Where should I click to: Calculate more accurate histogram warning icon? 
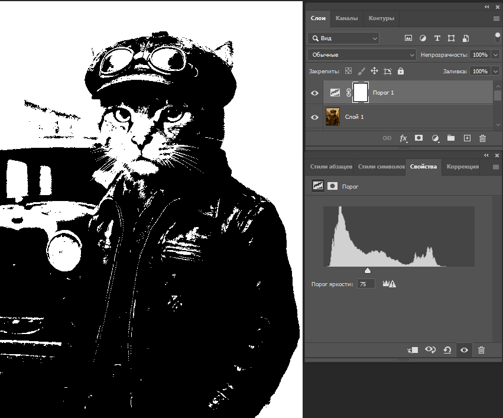coord(389,284)
